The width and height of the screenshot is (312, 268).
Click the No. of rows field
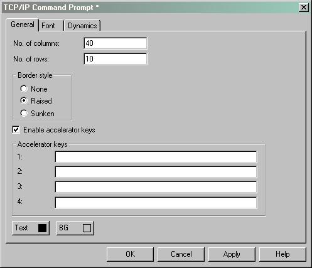click(116, 59)
